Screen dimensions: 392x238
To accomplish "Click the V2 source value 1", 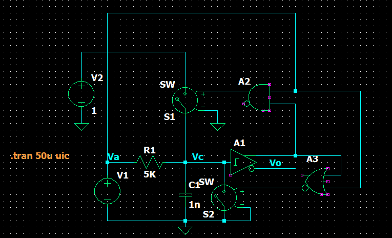I will pyautogui.click(x=94, y=111).
